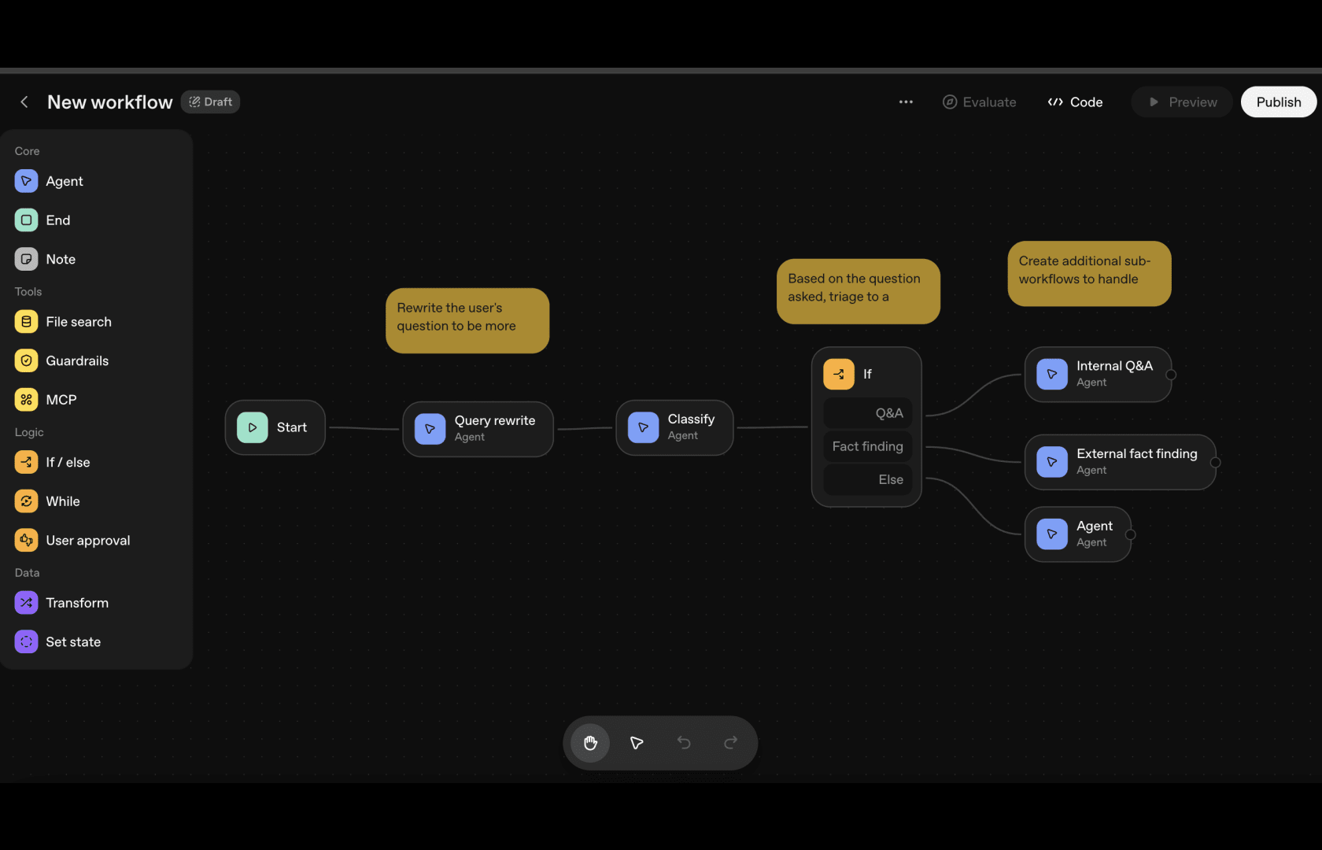Open the Evaluate panel

(x=979, y=102)
